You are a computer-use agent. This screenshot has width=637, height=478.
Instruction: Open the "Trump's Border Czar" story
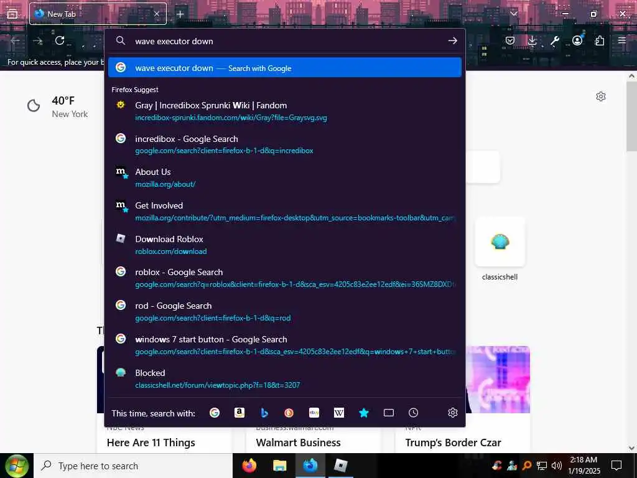click(x=453, y=443)
